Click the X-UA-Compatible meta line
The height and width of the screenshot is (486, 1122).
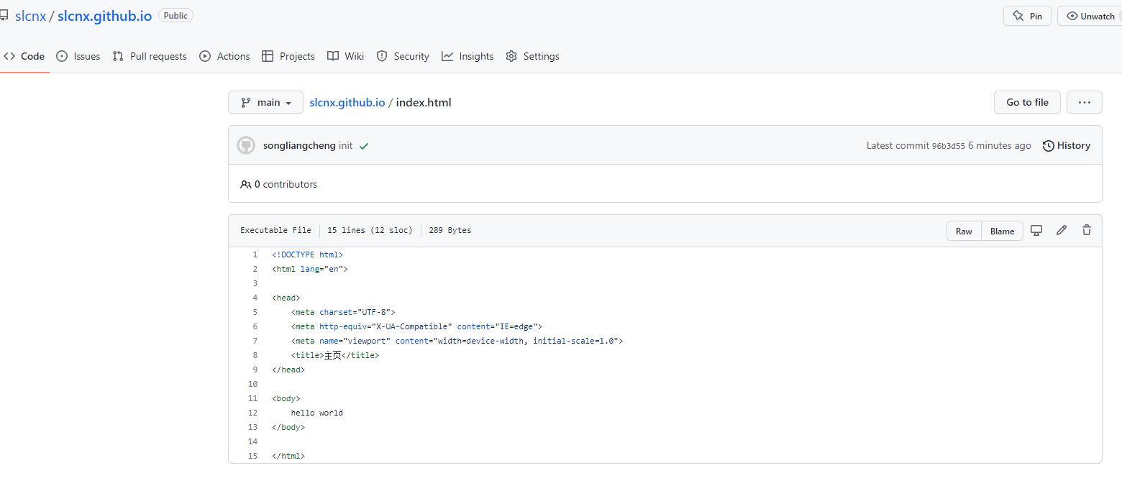[416, 326]
